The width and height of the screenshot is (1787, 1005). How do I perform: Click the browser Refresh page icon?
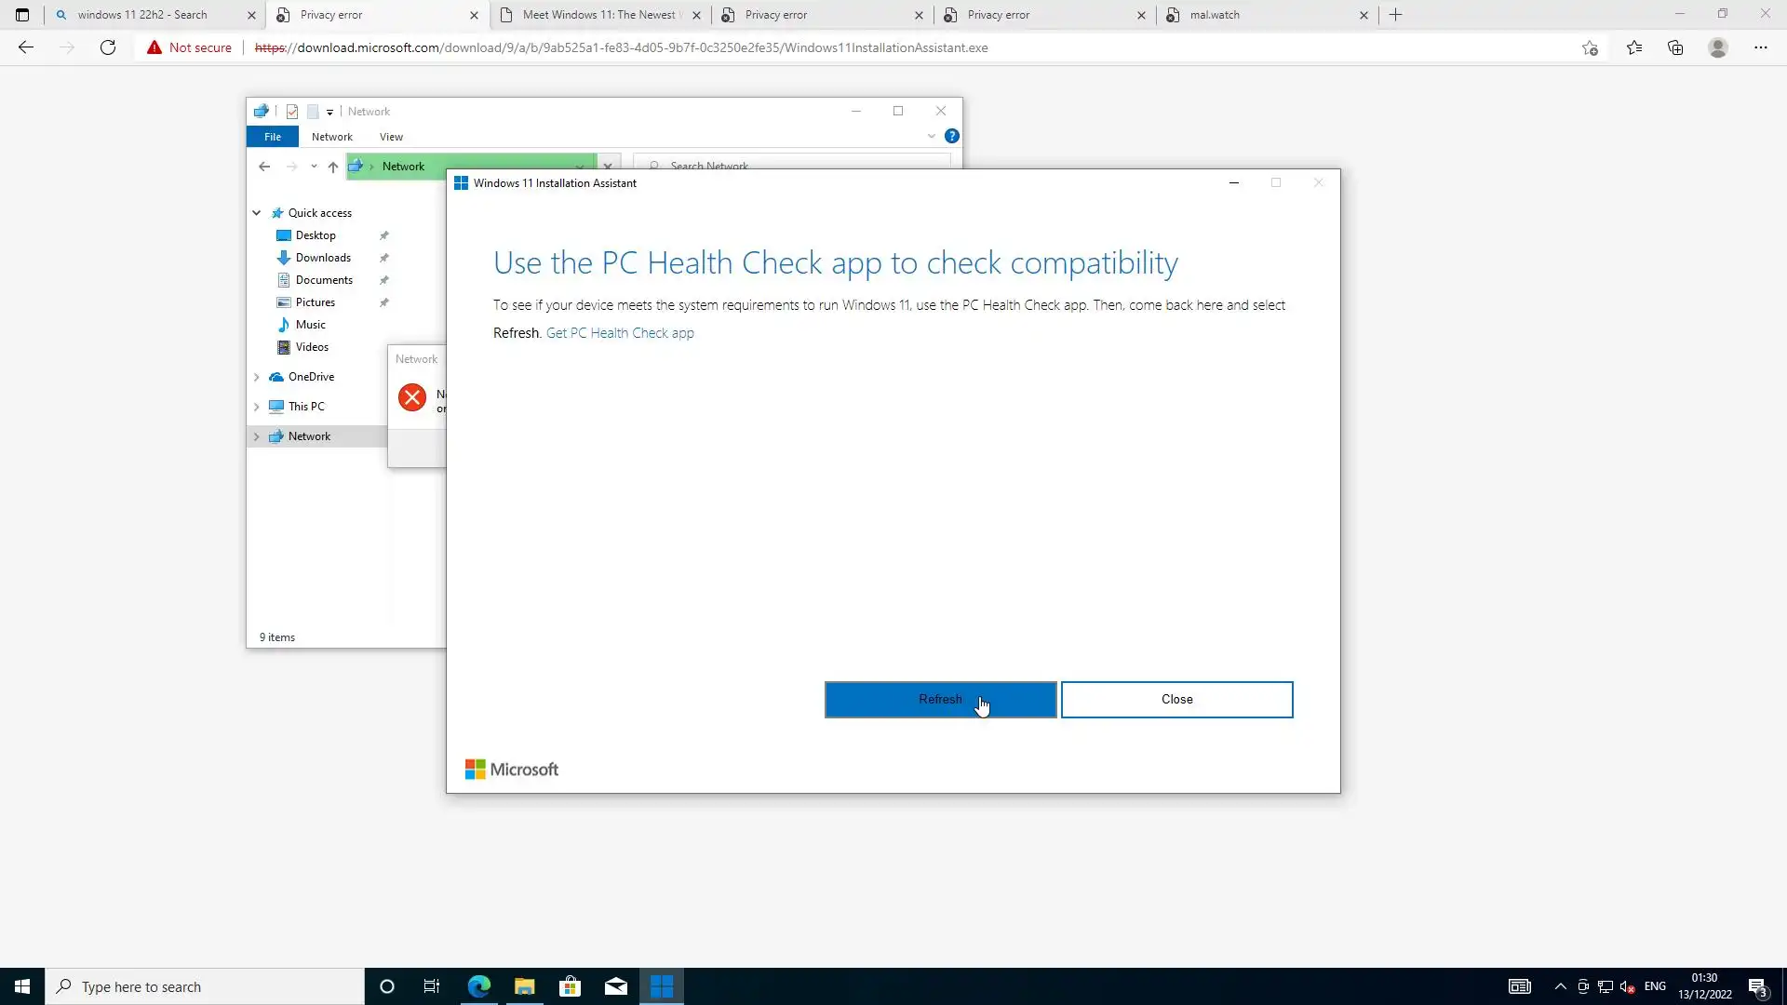tap(108, 47)
